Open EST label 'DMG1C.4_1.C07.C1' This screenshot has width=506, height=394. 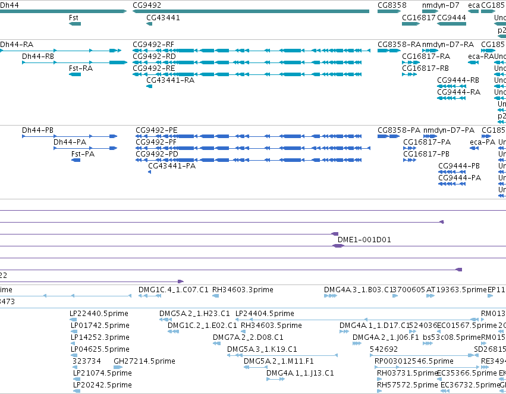point(174,290)
